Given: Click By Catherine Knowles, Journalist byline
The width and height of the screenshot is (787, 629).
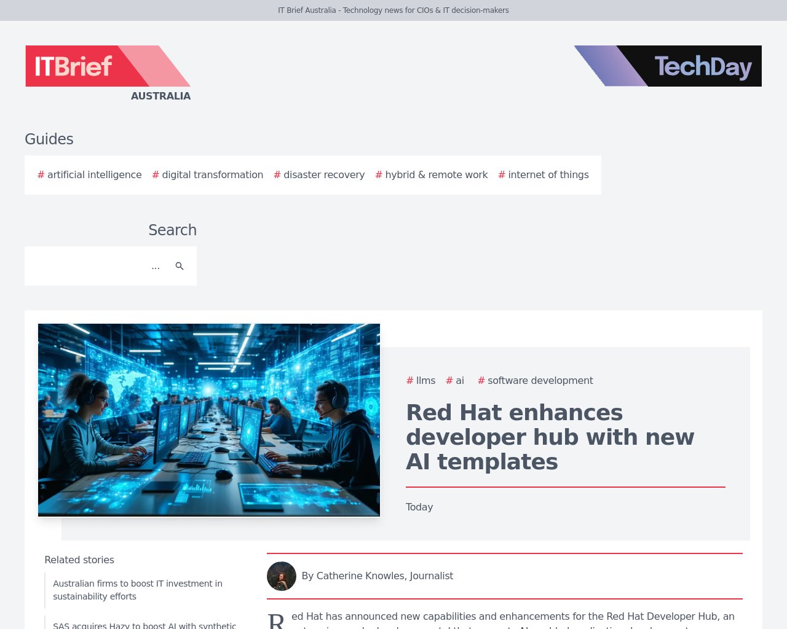Looking at the screenshot, I should (x=378, y=576).
